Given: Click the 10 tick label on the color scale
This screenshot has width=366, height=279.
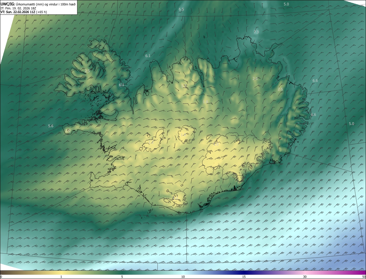Looking at the screenshot, I should coord(183,277).
